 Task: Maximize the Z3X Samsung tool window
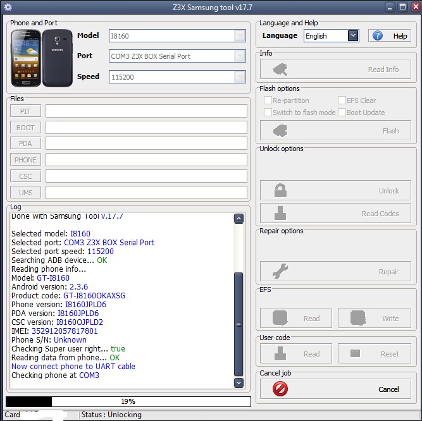[402, 7]
